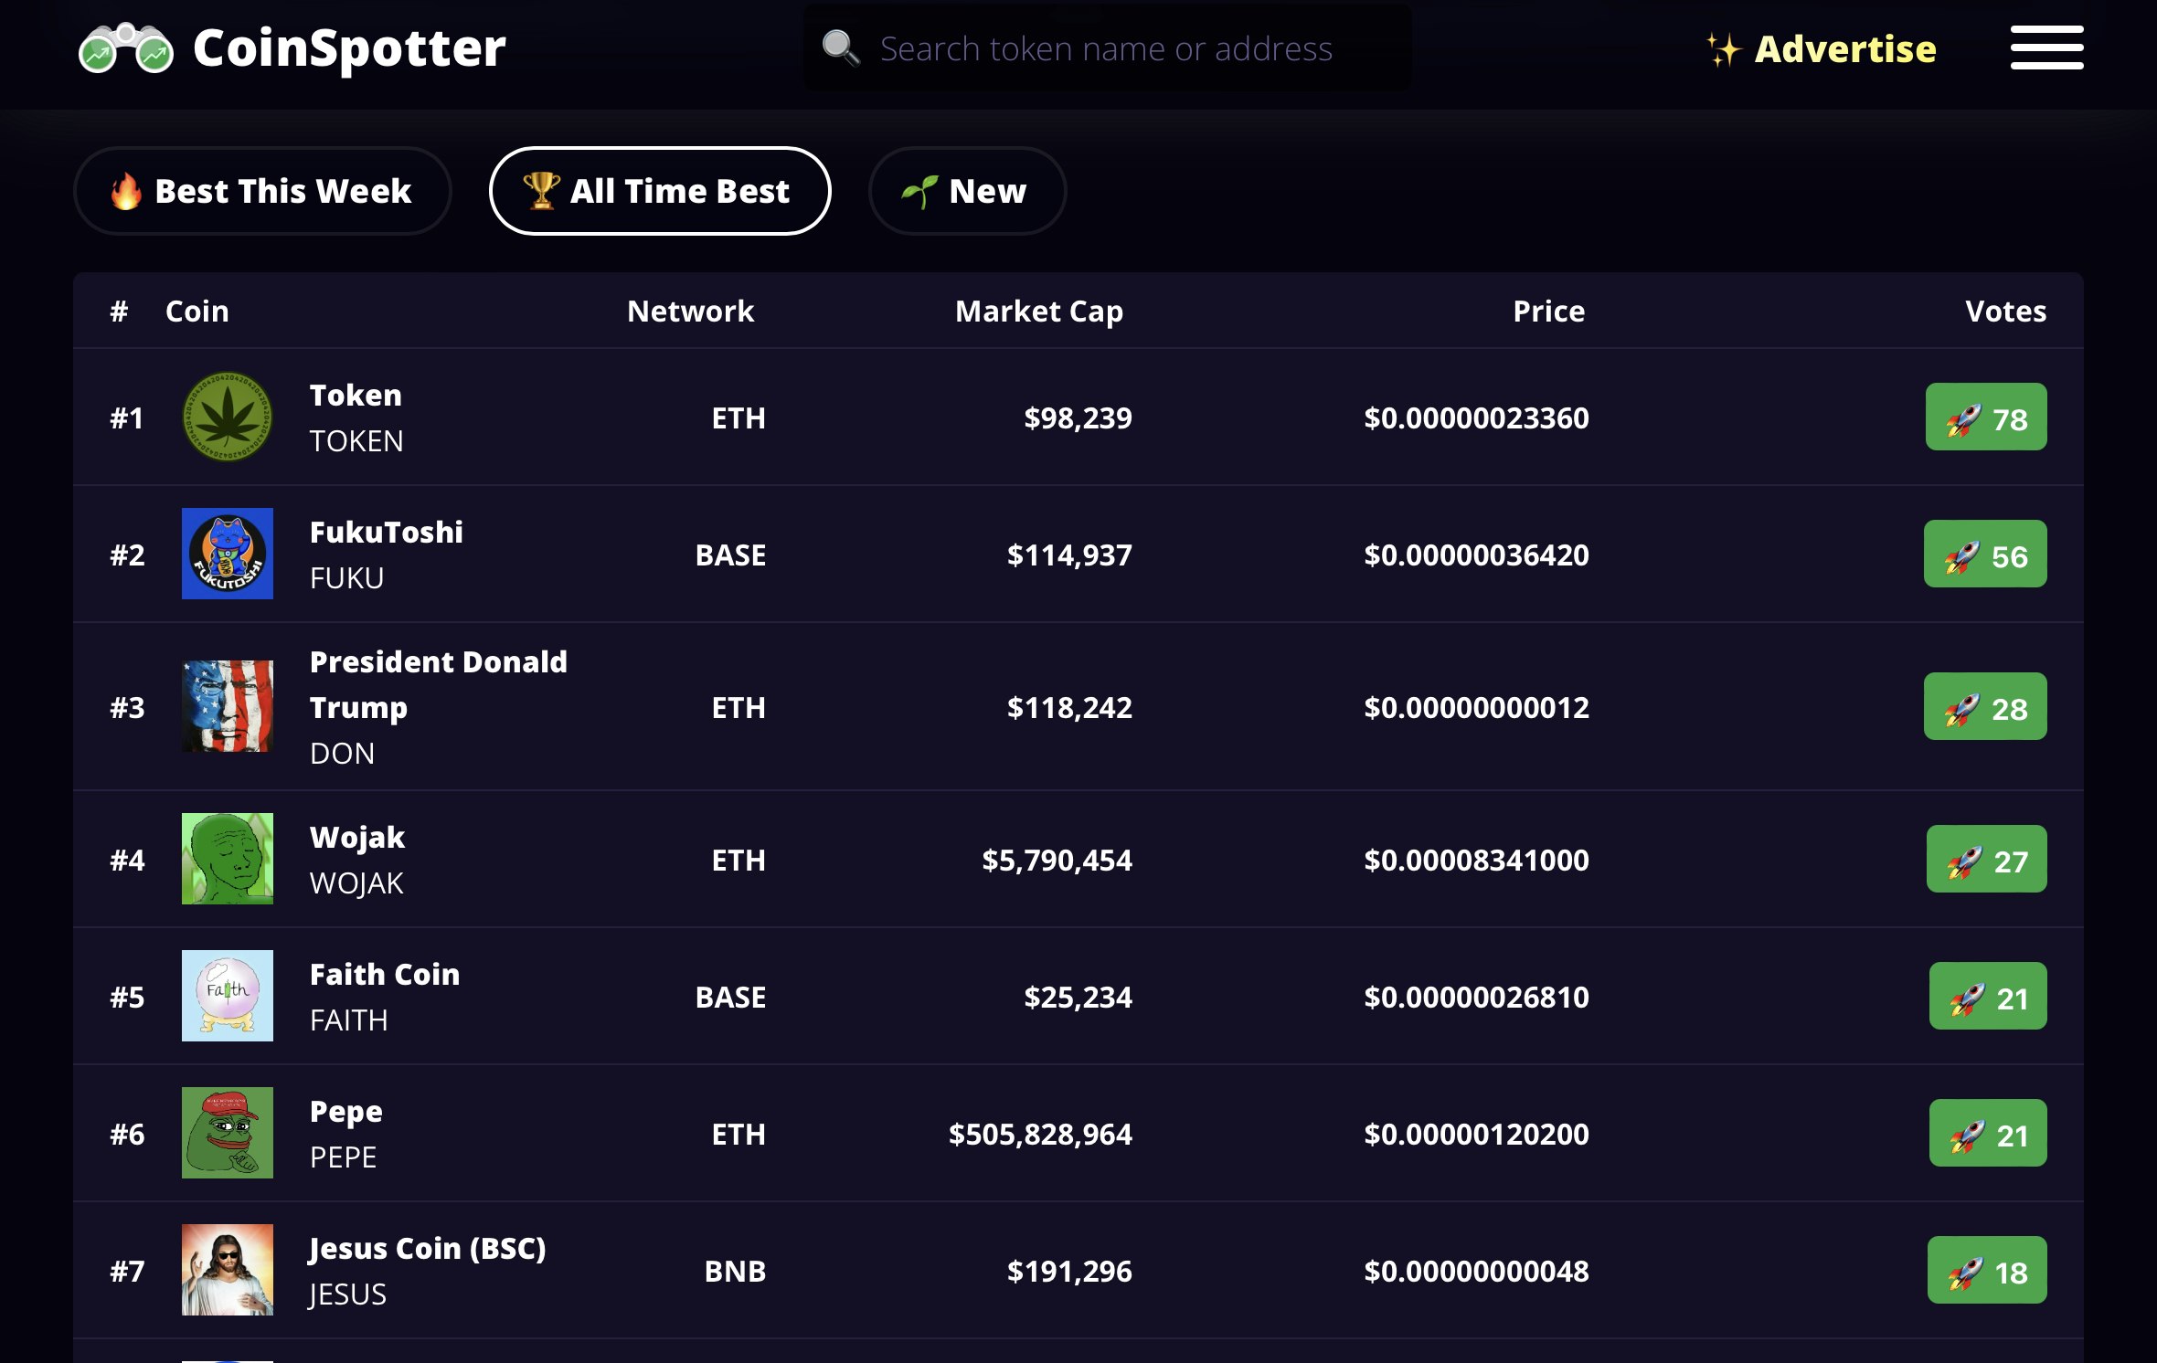
Task: Click the JESUS ticker symbol
Action: click(x=348, y=1294)
